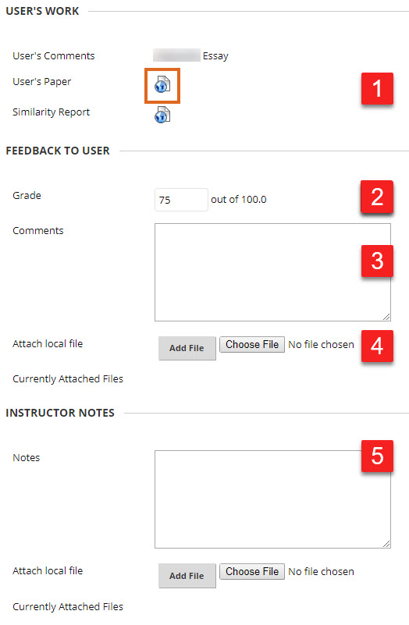Click the resize grip of Notes box
The image size is (409, 625).
tap(386, 544)
